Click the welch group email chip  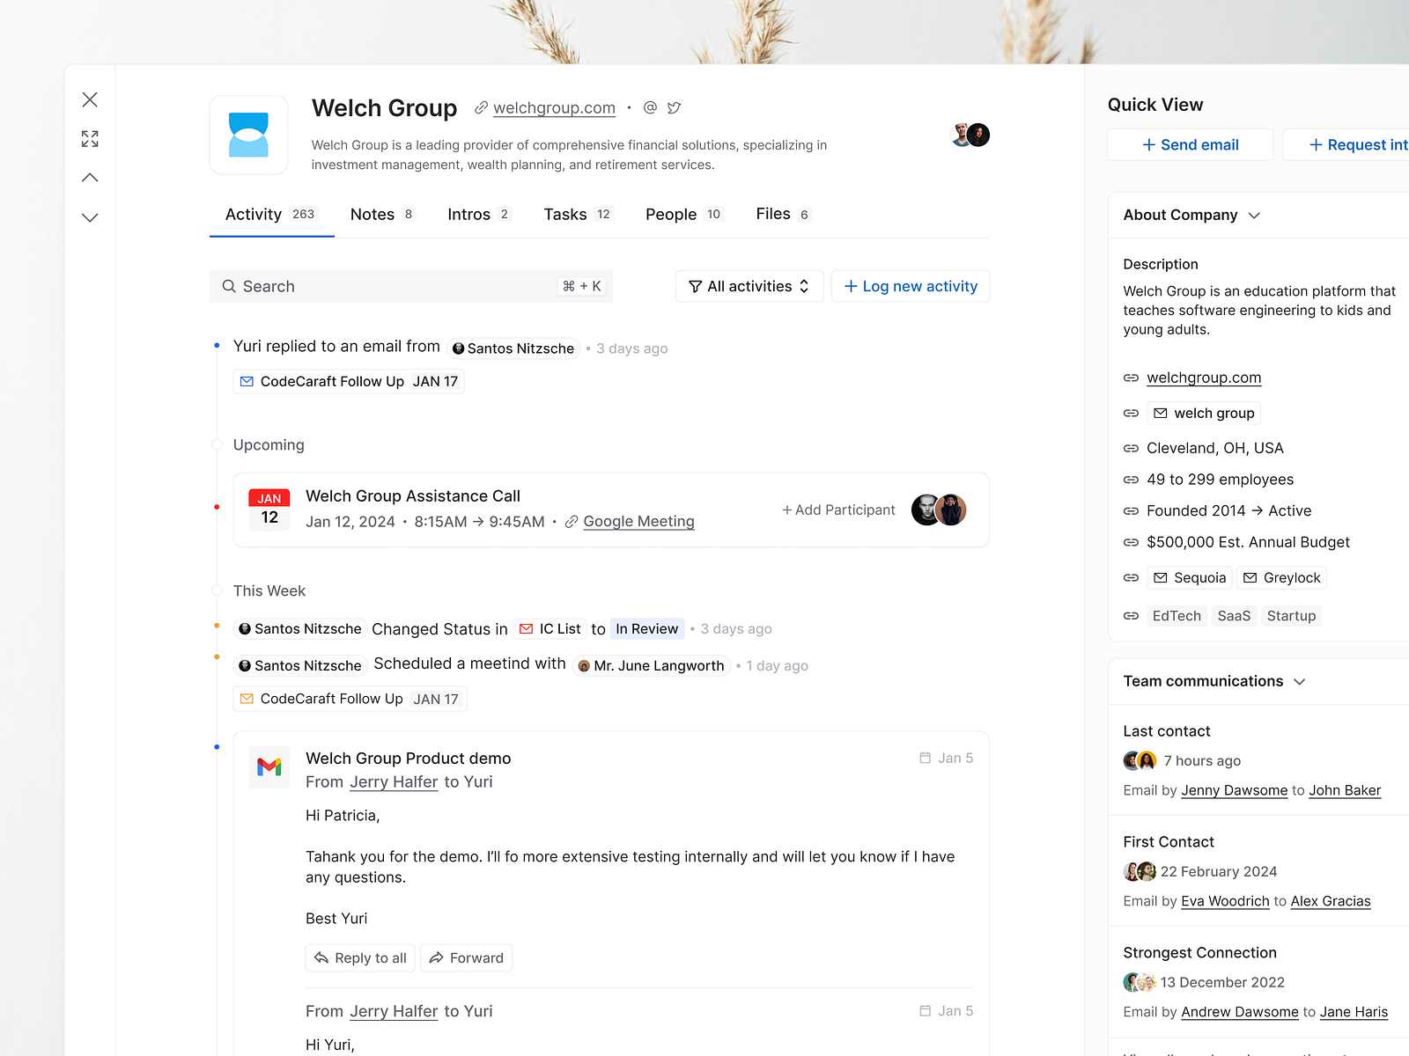(1204, 413)
